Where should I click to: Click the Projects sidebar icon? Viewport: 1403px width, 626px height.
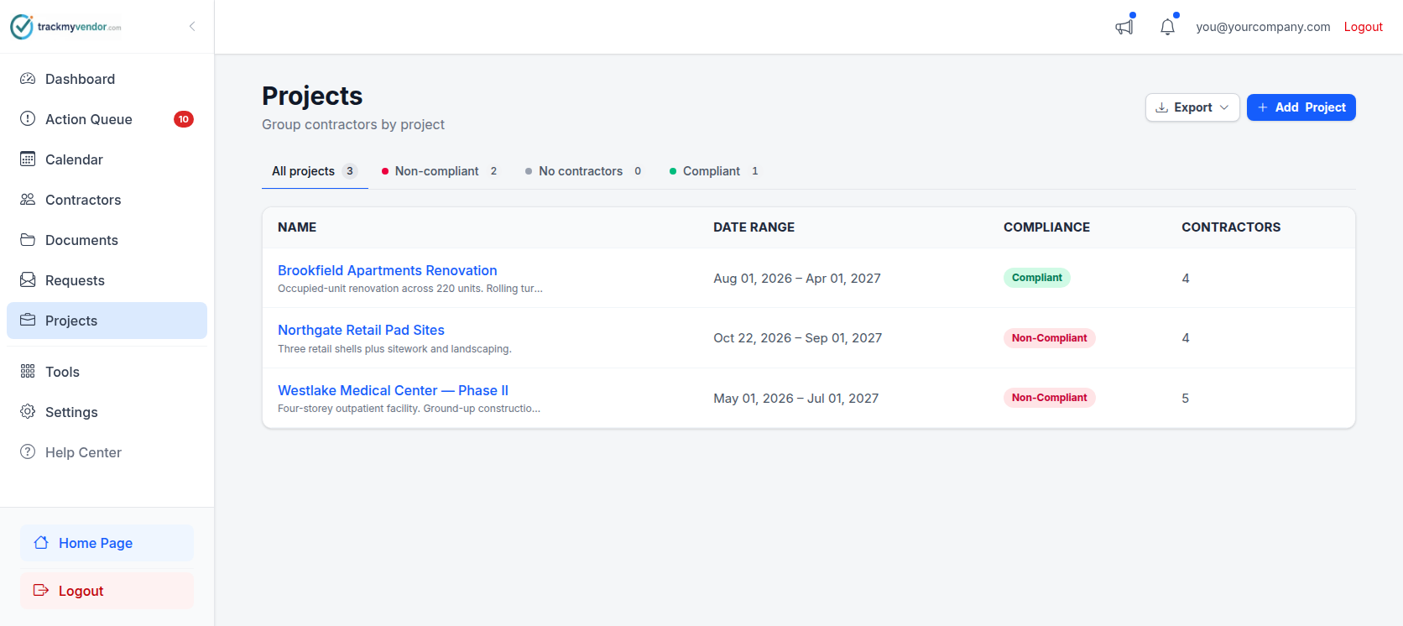point(28,321)
